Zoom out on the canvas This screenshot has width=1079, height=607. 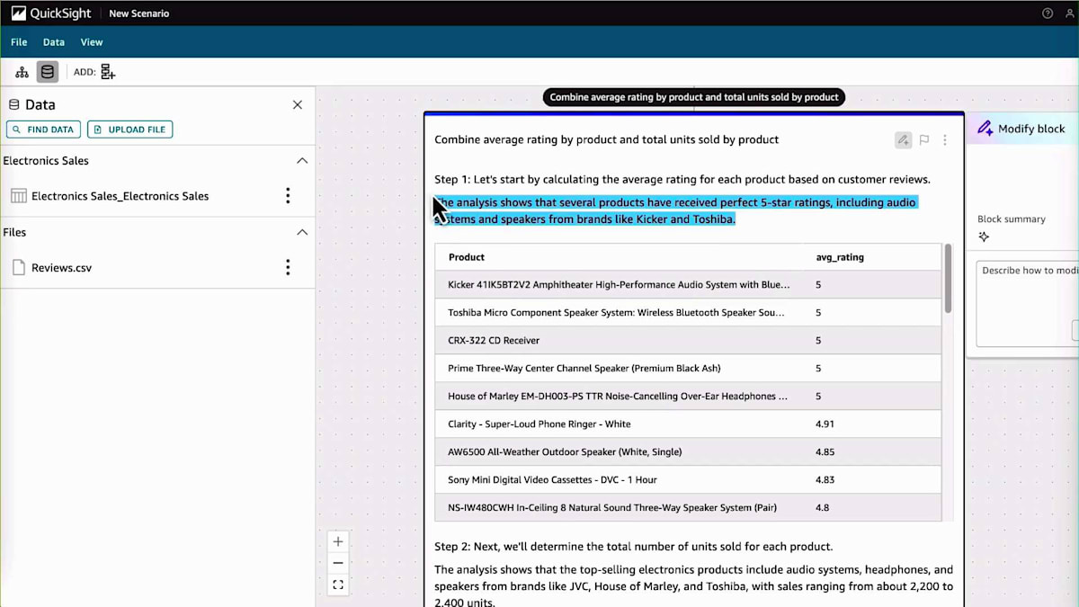tap(338, 563)
